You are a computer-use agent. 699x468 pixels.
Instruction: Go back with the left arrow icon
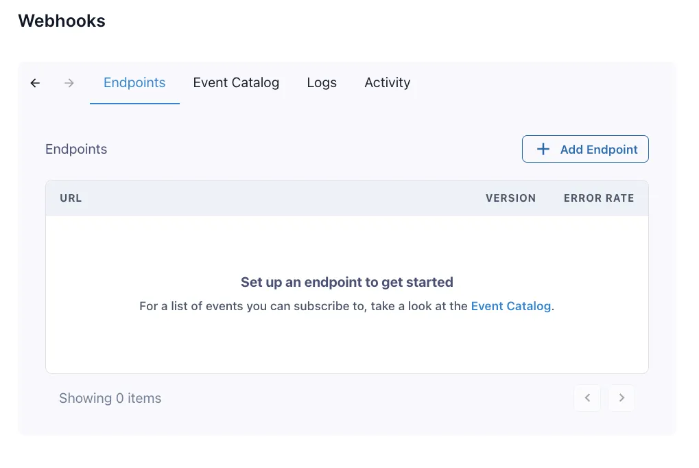coord(35,83)
